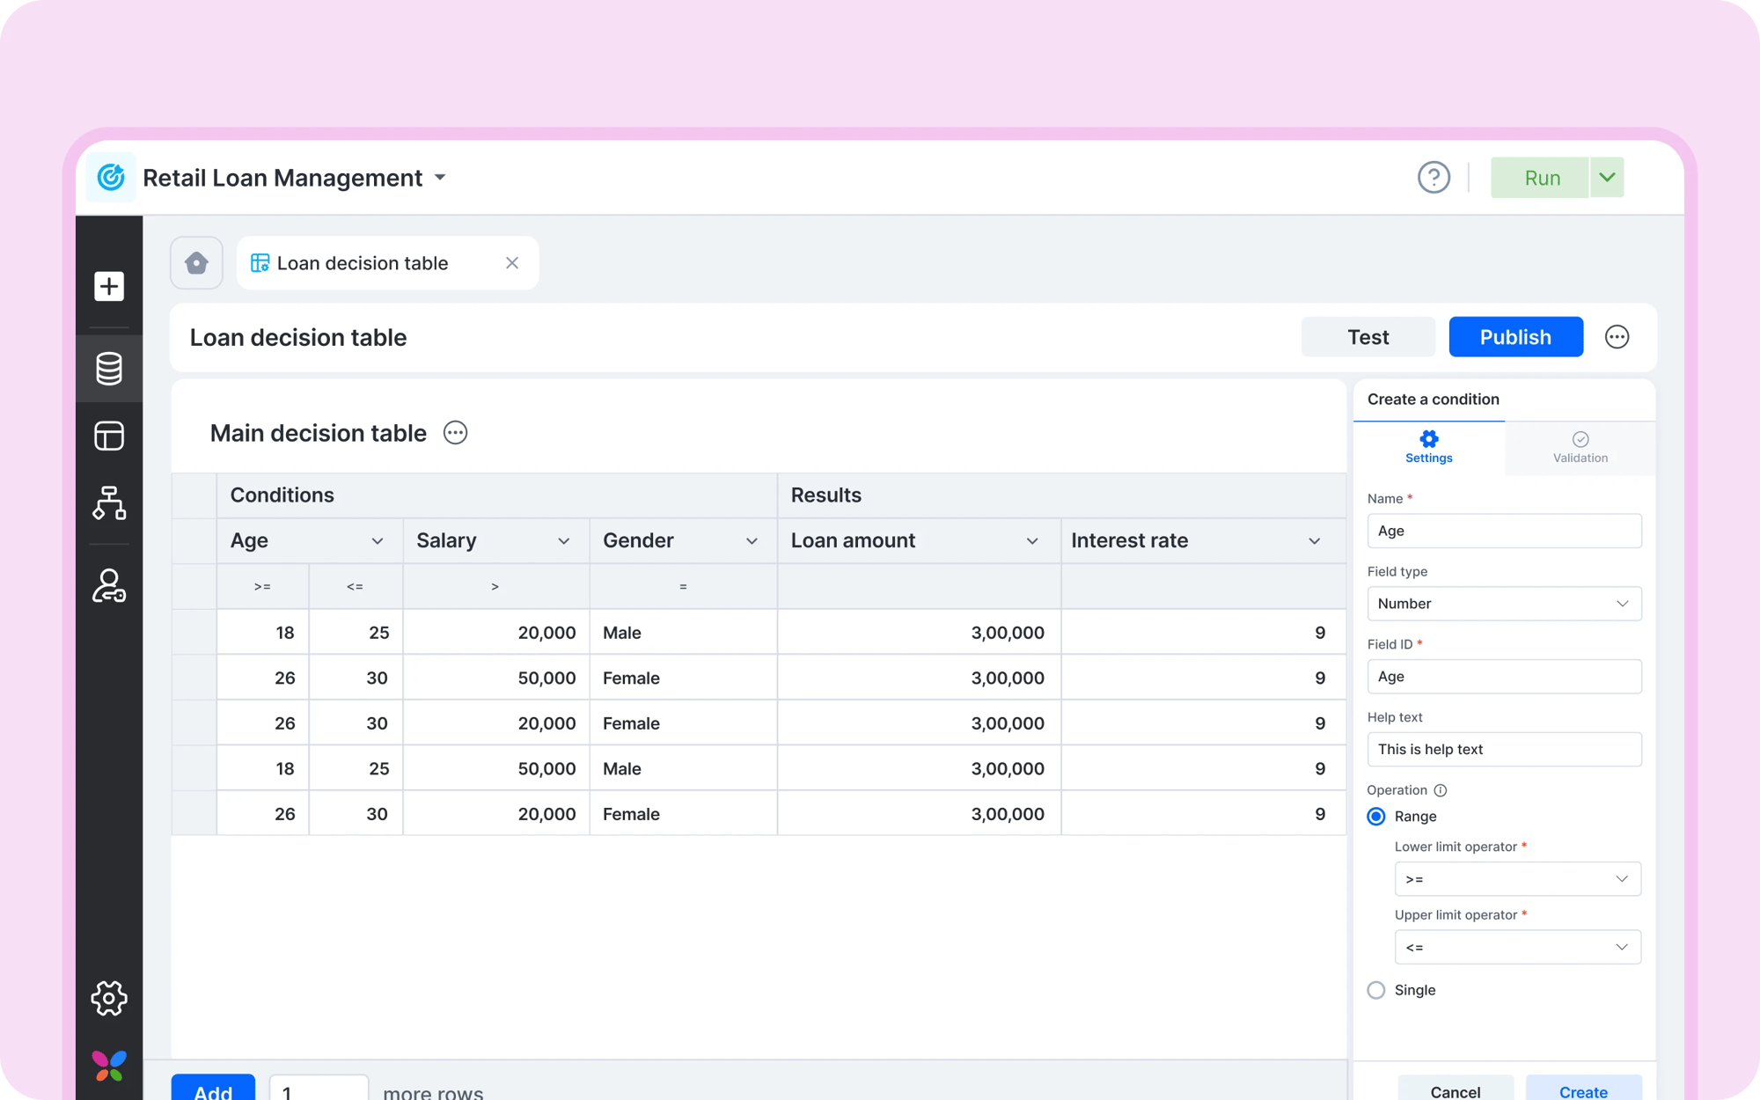Click the Run button
This screenshot has width=1760, height=1100.
click(1540, 178)
